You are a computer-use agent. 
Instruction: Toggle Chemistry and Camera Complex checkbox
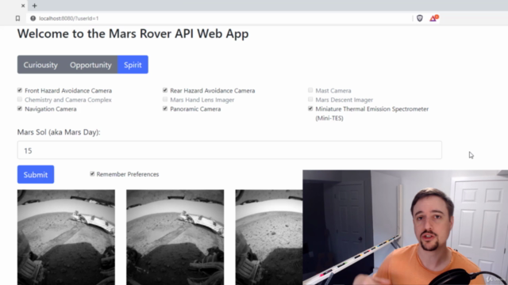[x=20, y=99]
